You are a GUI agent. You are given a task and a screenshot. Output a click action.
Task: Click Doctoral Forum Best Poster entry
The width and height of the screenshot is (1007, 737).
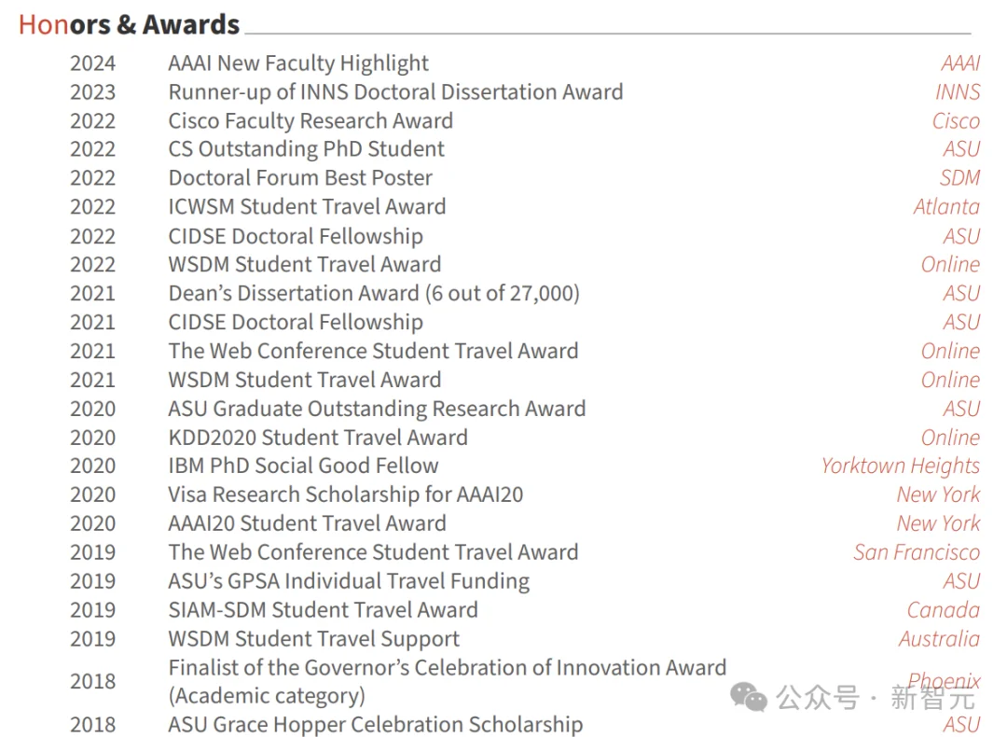tap(300, 178)
